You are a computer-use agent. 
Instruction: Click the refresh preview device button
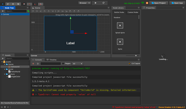point(104,3)
